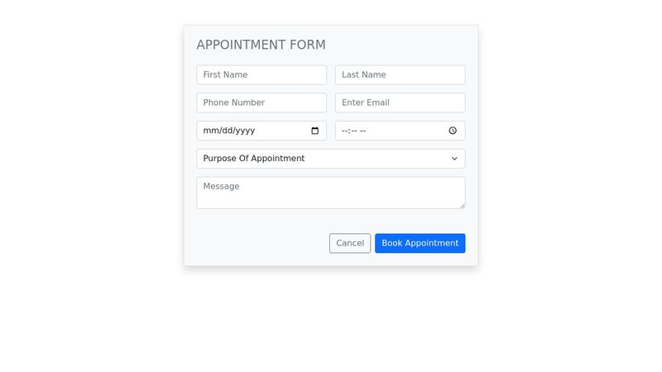Viewport: 662px width, 372px height.
Task: Open the clock time picker icon
Action: [453, 131]
